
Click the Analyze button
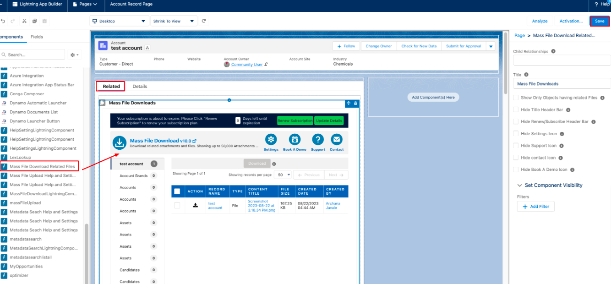pos(540,21)
